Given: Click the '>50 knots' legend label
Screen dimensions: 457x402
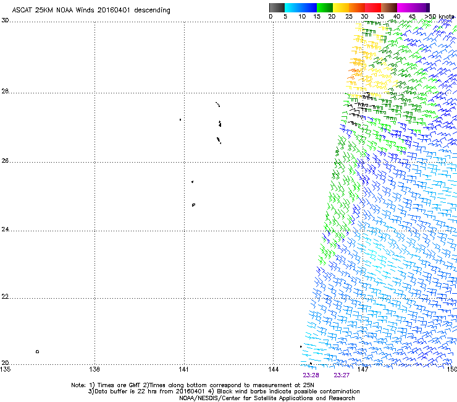Looking at the screenshot, I should point(439,17).
